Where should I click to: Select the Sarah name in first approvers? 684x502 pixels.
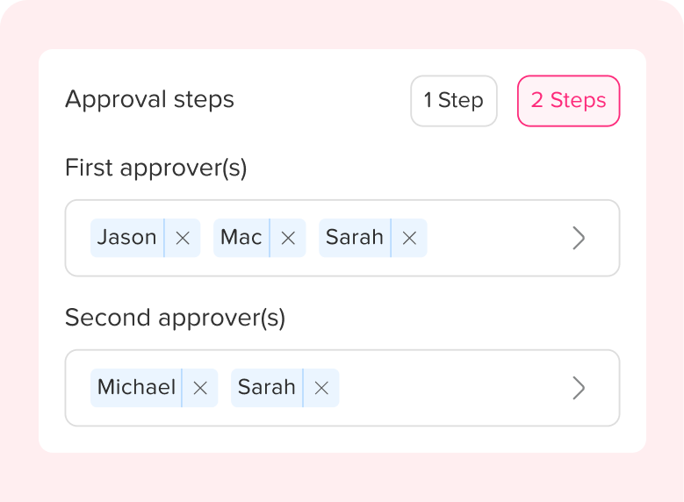coord(355,238)
